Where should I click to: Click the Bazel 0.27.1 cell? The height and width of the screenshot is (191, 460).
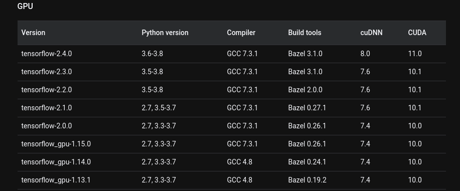coord(307,108)
